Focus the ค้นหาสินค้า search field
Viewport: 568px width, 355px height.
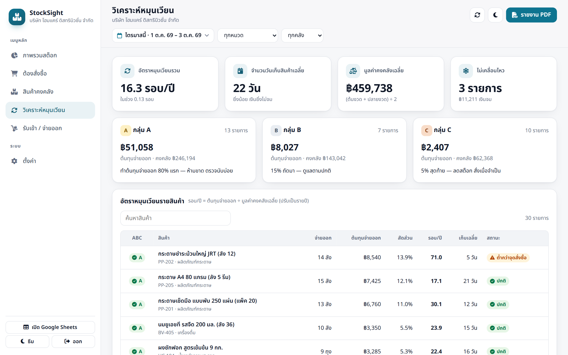(x=175, y=218)
